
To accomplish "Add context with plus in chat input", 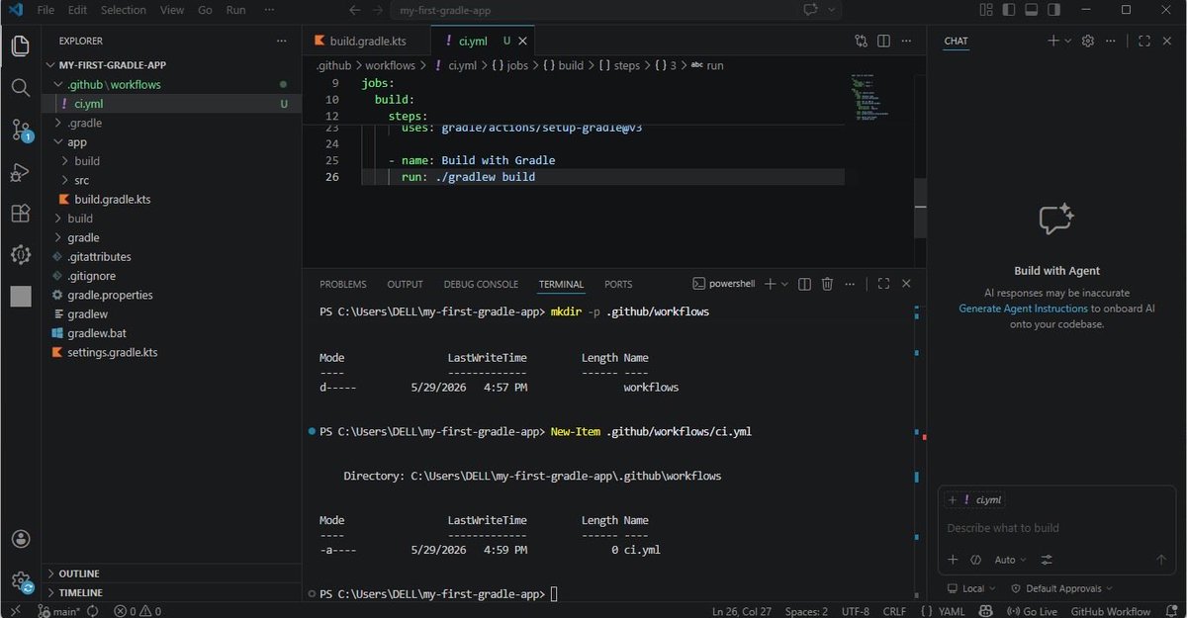I will (x=954, y=560).
